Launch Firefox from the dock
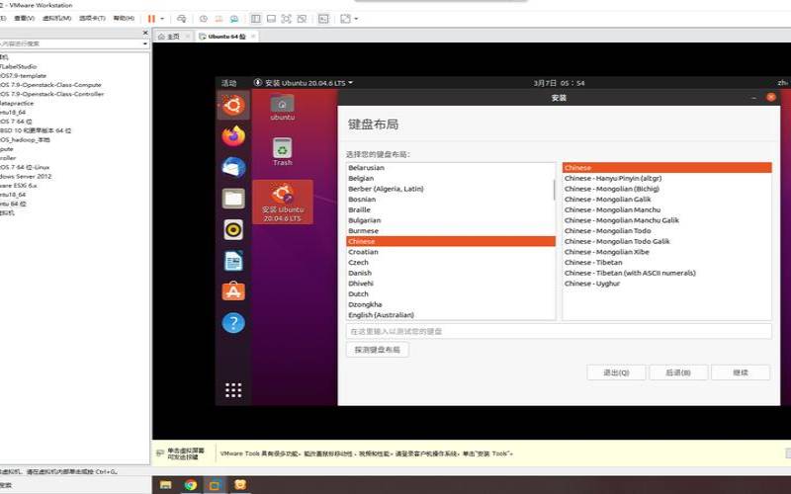Image resolution: width=791 pixels, height=494 pixels. click(x=233, y=136)
